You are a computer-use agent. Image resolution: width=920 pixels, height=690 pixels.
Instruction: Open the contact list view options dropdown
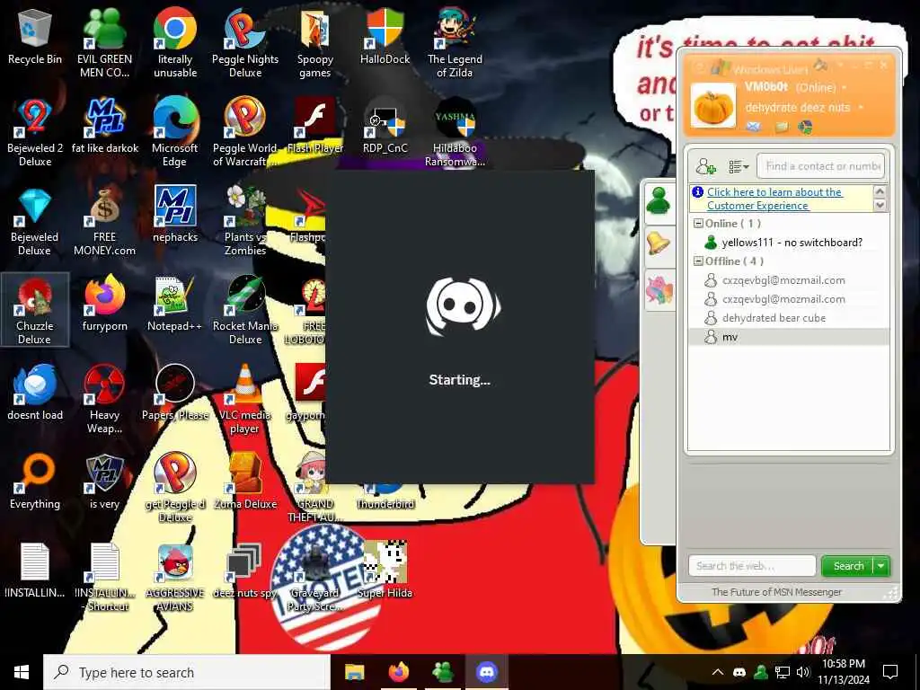click(x=739, y=166)
